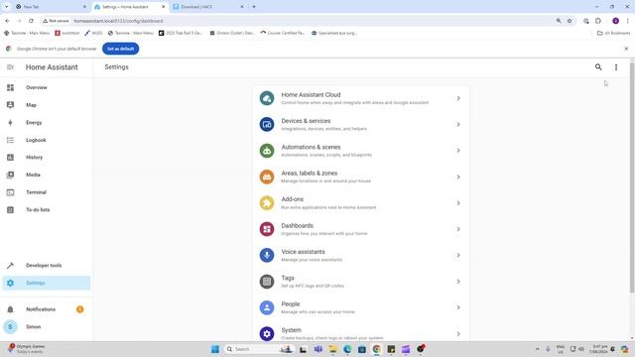Click the Home Assistant Cloud icon
Screen dimensions: 635x357
(x=267, y=98)
